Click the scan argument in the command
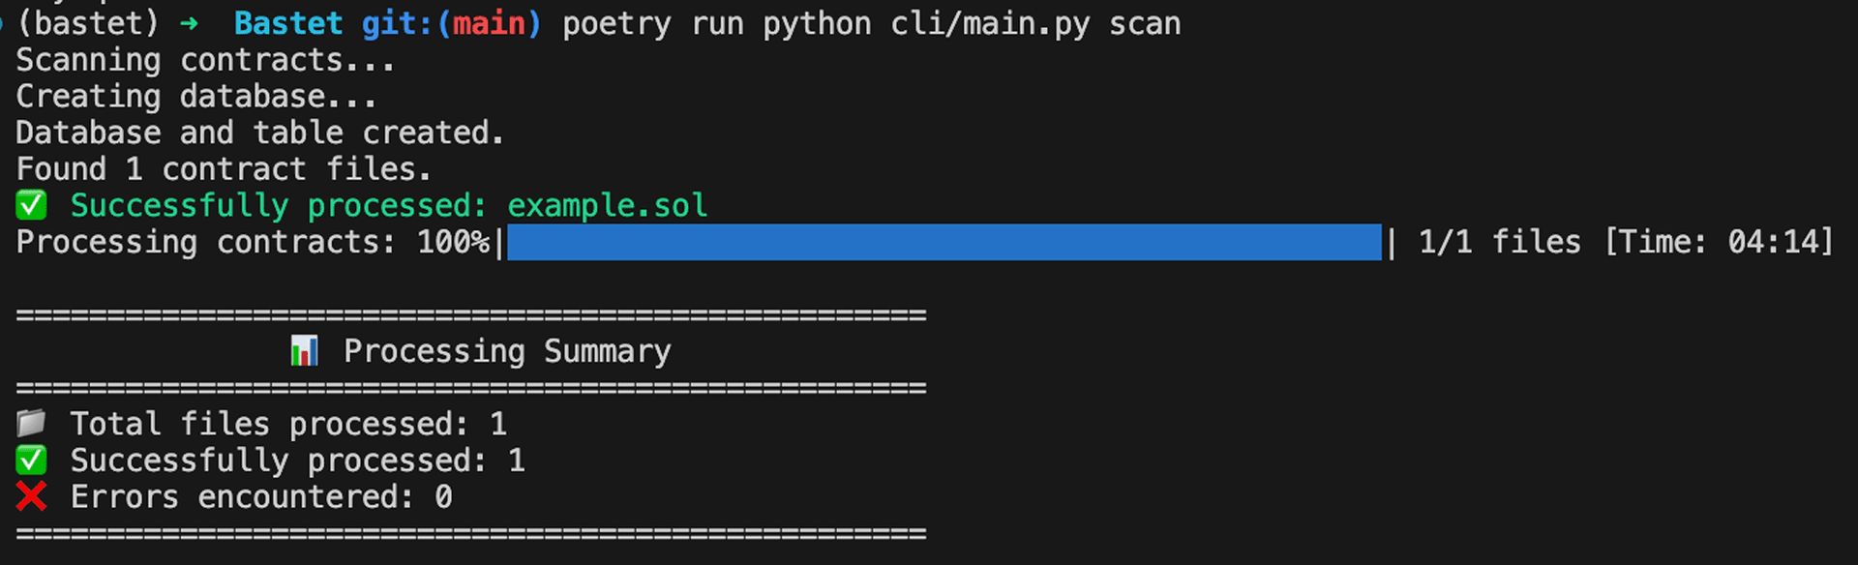This screenshot has width=1858, height=565. (x=1145, y=24)
